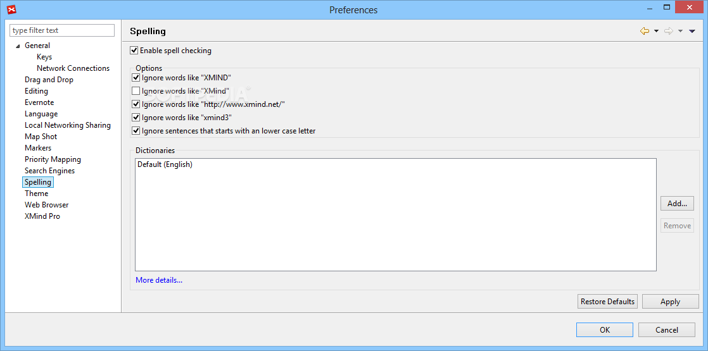Collapse the General tree node
This screenshot has height=351, width=708.
(18, 46)
